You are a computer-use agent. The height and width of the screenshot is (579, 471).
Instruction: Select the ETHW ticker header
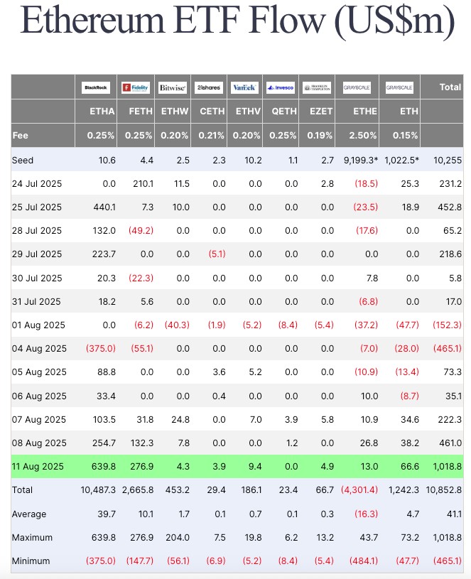pos(175,111)
